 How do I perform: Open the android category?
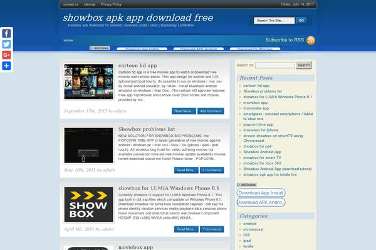250,224
